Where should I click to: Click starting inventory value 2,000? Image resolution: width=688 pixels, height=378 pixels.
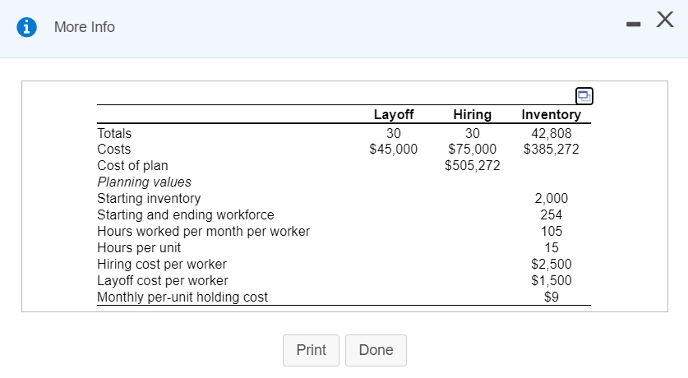[x=552, y=199]
